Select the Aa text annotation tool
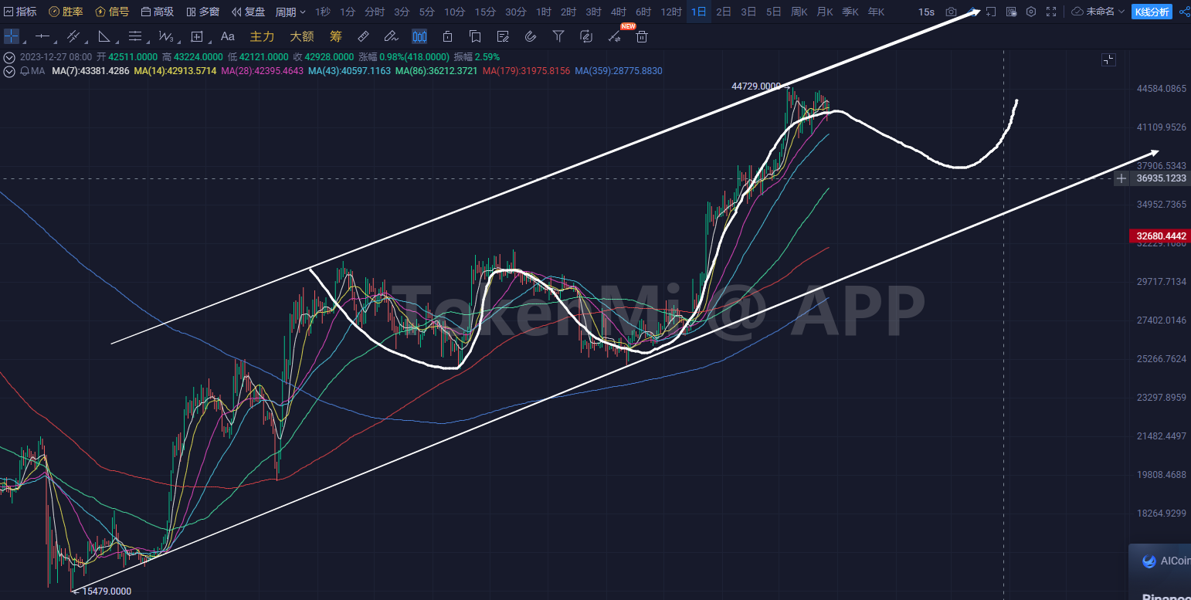This screenshot has width=1191, height=600. [x=228, y=36]
